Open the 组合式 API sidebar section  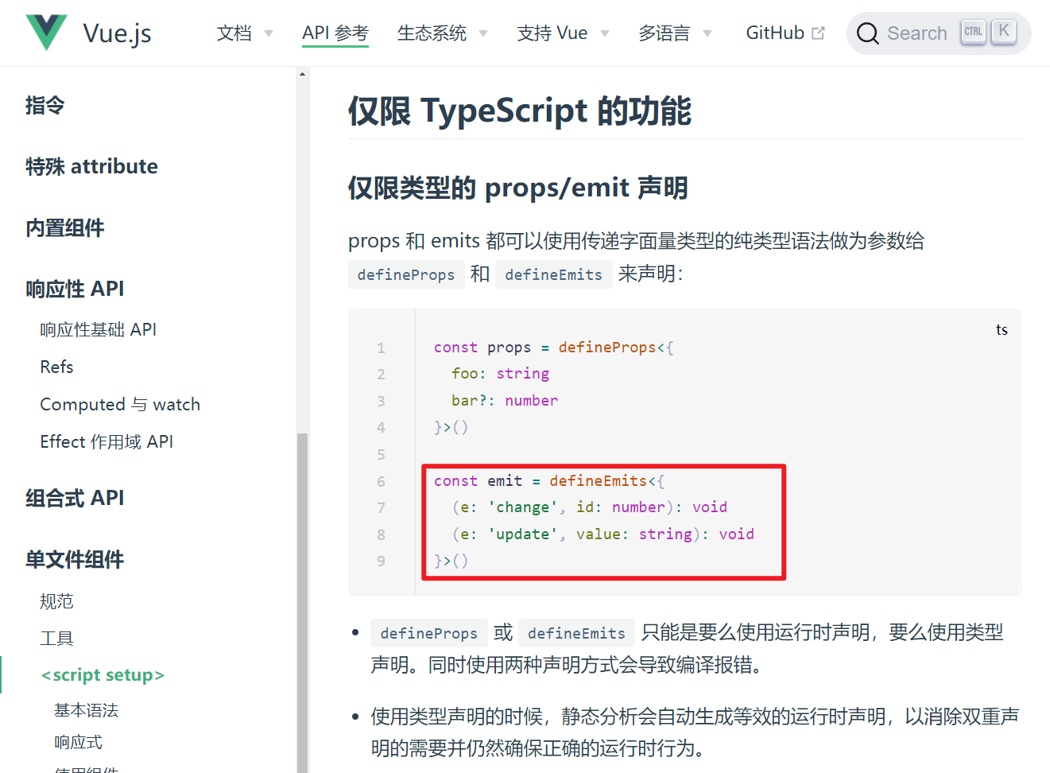[75, 498]
